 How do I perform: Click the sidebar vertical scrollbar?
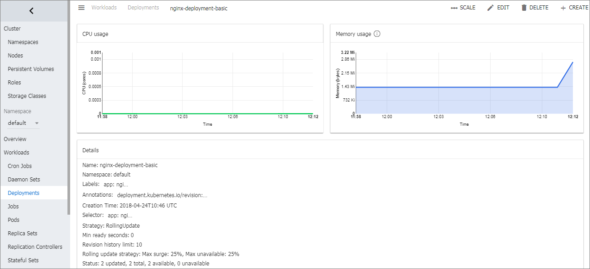pos(69,108)
